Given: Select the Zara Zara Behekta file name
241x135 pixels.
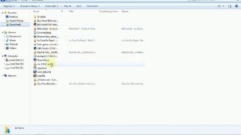Looking at the screenshot, I should click(47, 84).
